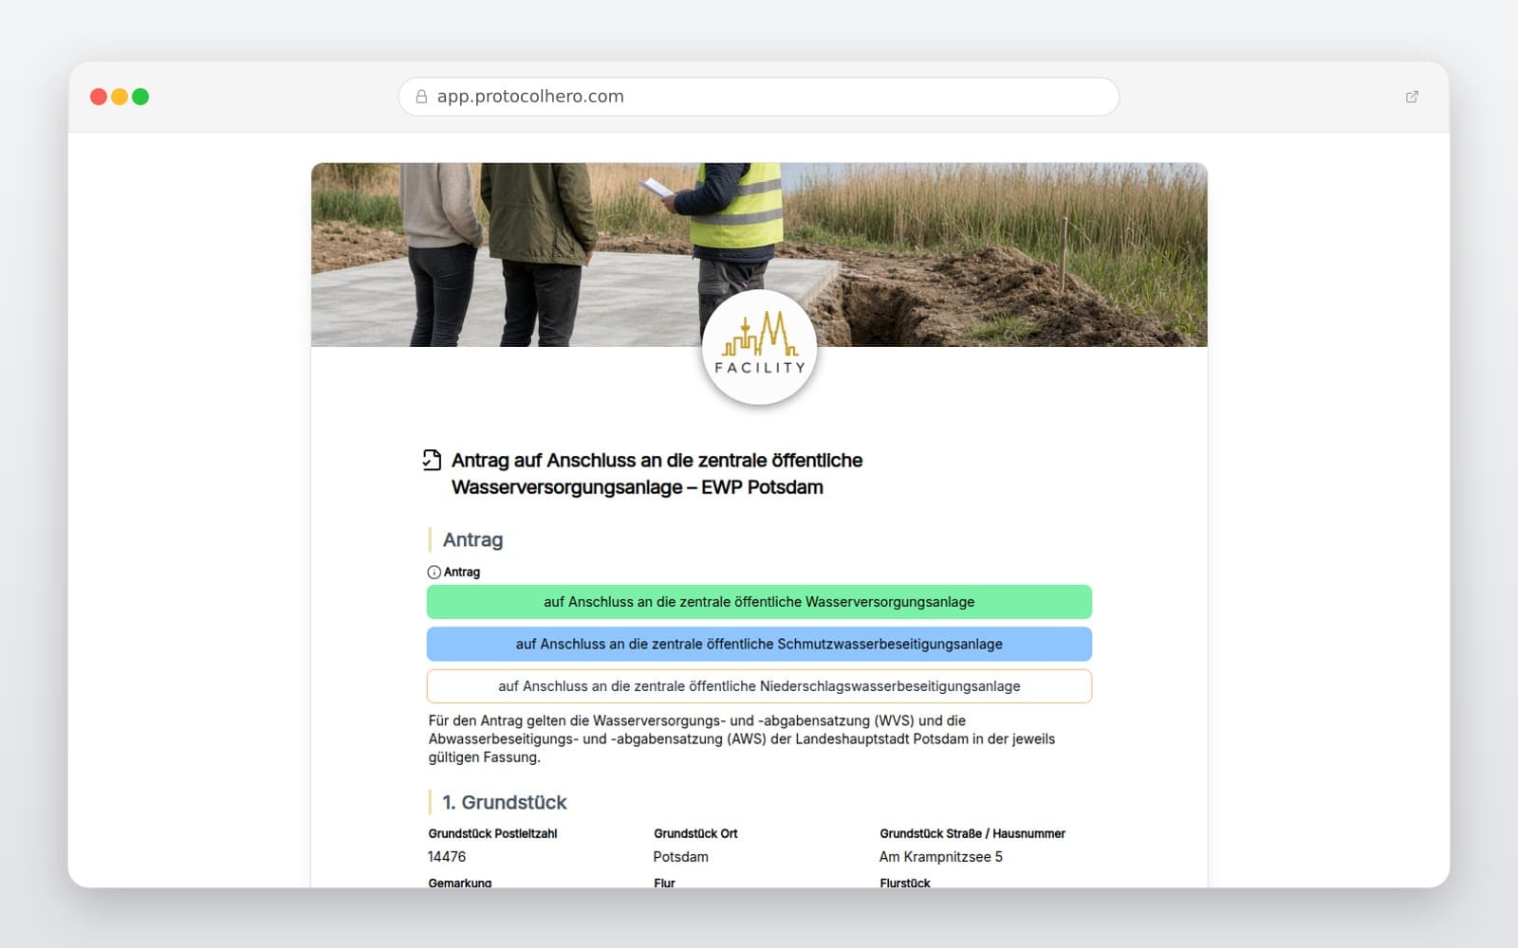This screenshot has height=948, width=1518.
Task: Click the FACILITY logo badge
Action: point(759,348)
